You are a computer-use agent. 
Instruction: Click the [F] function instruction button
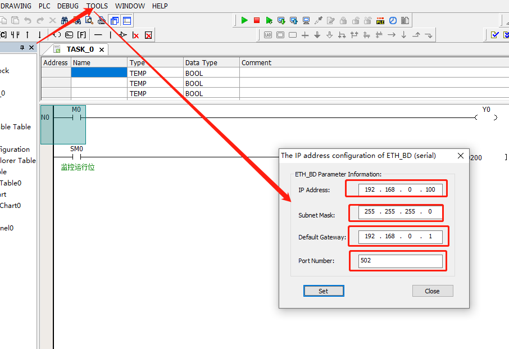click(x=81, y=34)
